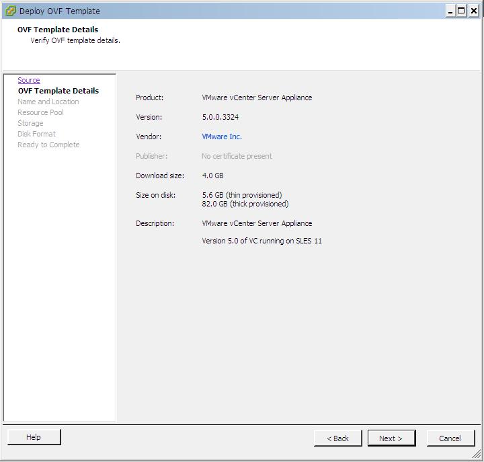Click the 5.6 GB (thin provisioned) text
484x462 pixels.
point(242,195)
